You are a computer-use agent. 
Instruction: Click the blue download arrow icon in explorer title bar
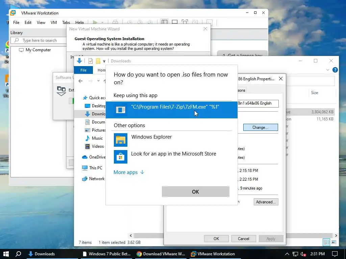79,61
